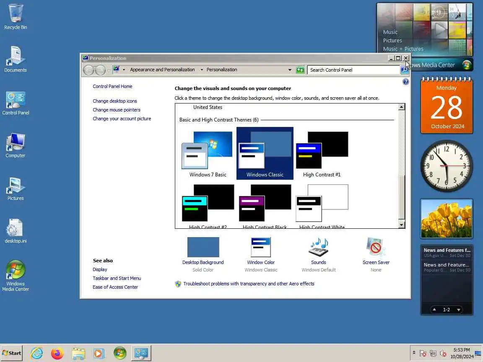
Task: Click the Personalization taskbar button
Action: point(141,353)
